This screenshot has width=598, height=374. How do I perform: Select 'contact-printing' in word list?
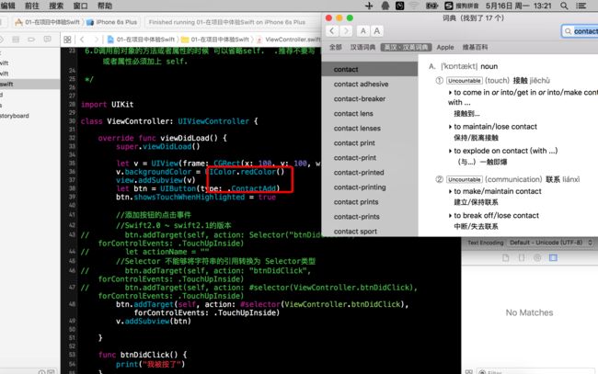[370, 187]
